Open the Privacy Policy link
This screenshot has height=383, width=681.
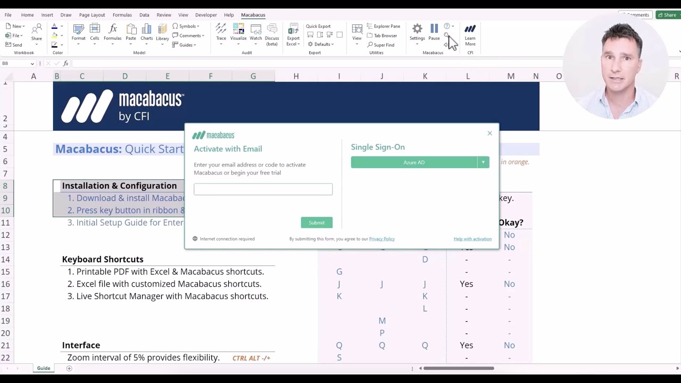point(381,239)
